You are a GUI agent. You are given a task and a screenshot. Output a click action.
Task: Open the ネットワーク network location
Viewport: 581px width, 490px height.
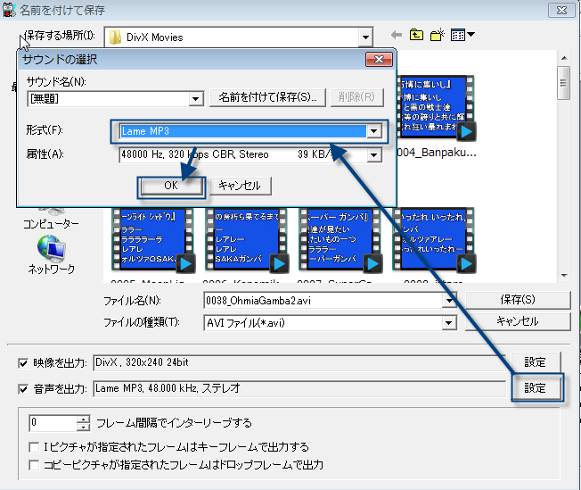(x=51, y=254)
